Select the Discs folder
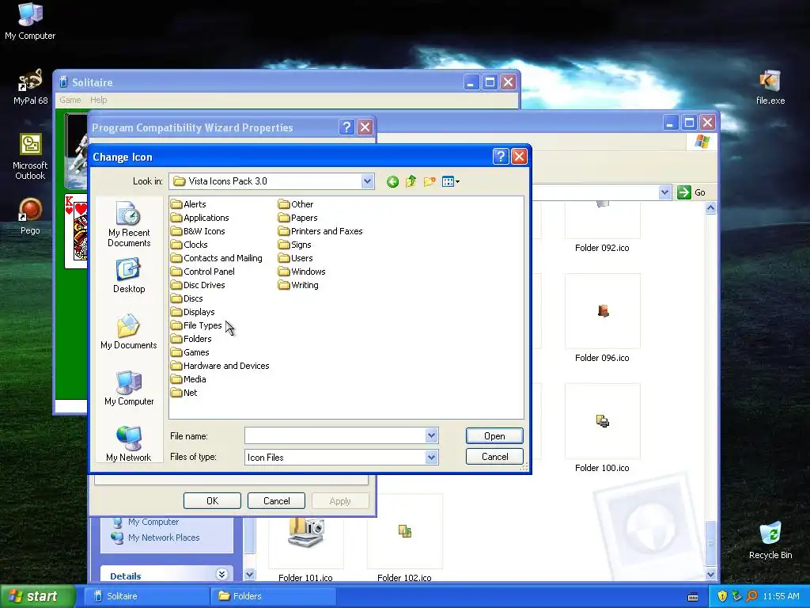 187,298
